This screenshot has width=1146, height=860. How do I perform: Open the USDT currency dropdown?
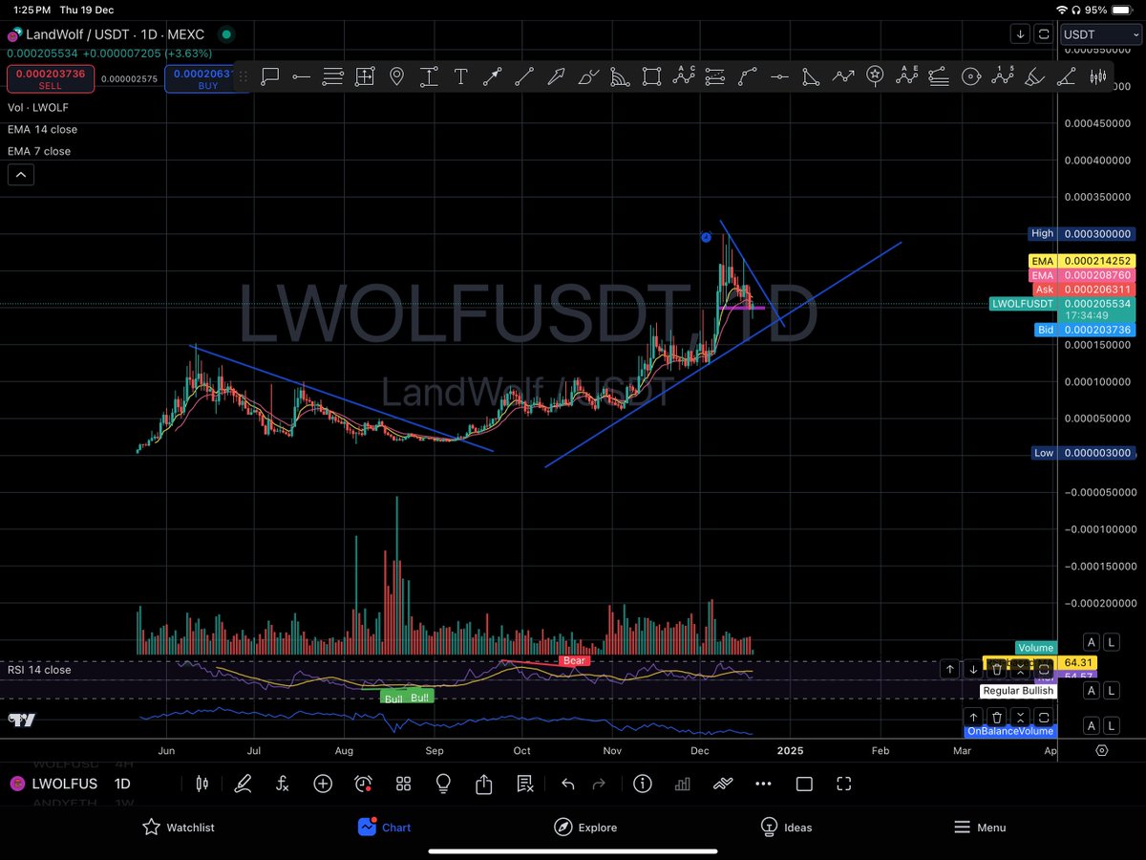click(x=1101, y=34)
